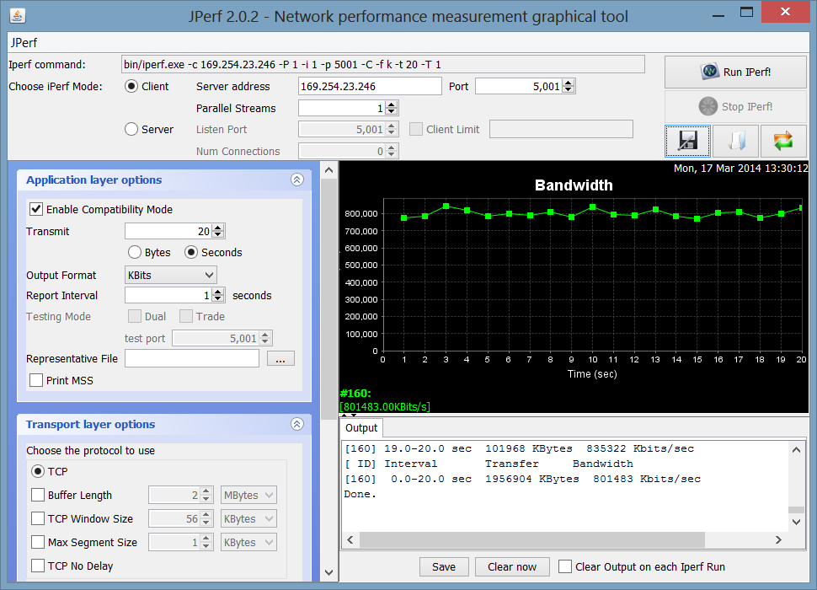Toggle the Trade testing mode checkbox
817x590 pixels.
coord(186,316)
